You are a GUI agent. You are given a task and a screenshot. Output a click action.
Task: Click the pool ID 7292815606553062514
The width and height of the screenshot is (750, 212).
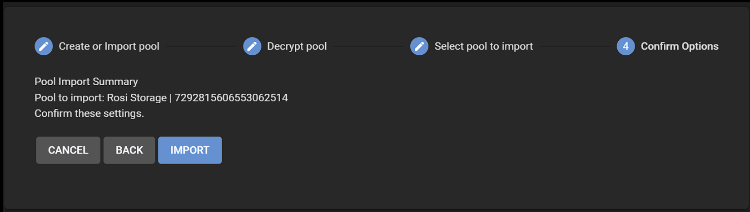[x=231, y=98]
